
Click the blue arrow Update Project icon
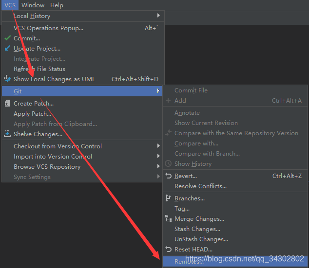7,48
